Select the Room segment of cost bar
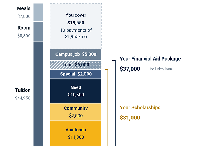 (x=38, y=32)
